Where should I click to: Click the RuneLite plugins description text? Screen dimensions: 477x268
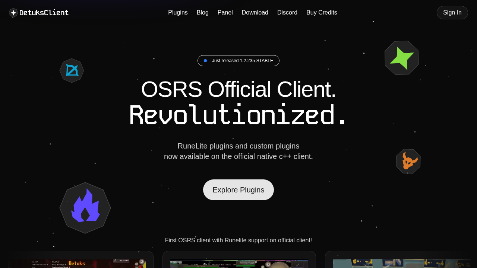(x=238, y=151)
